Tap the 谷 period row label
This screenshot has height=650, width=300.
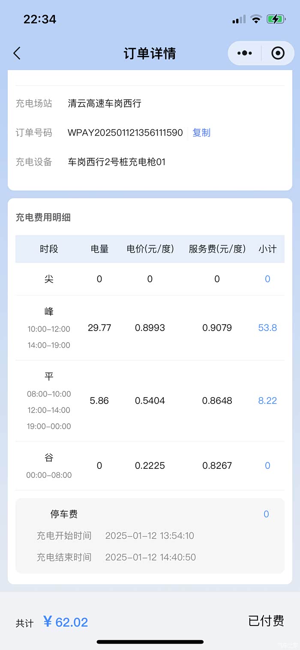click(49, 458)
